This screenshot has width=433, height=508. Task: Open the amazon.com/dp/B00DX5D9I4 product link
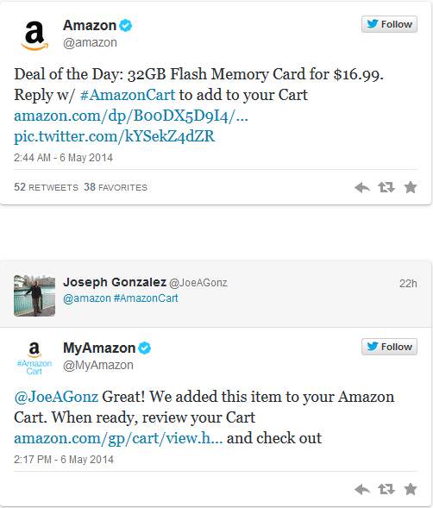(131, 116)
